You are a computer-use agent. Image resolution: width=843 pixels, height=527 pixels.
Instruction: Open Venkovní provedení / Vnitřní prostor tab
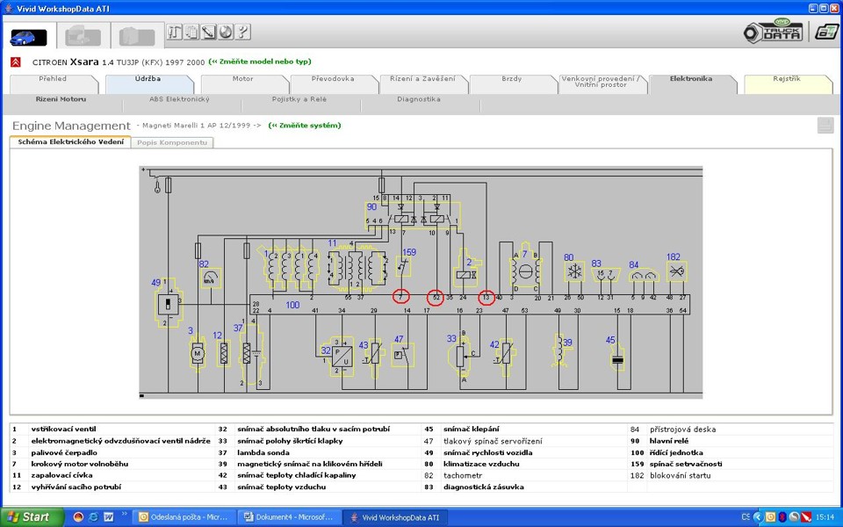pyautogui.click(x=602, y=84)
